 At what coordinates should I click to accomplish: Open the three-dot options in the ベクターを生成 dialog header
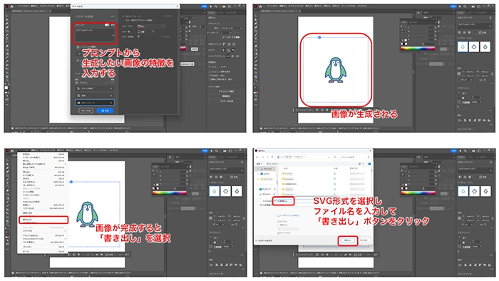point(113,16)
